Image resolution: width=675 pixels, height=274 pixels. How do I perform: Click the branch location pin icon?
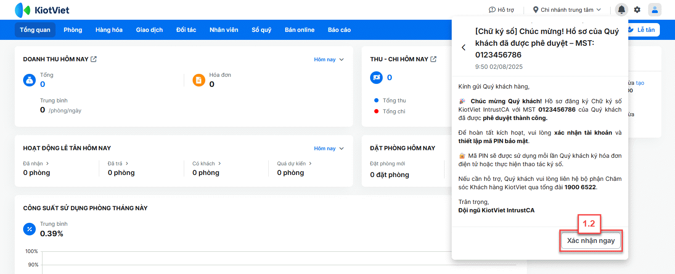coord(536,10)
